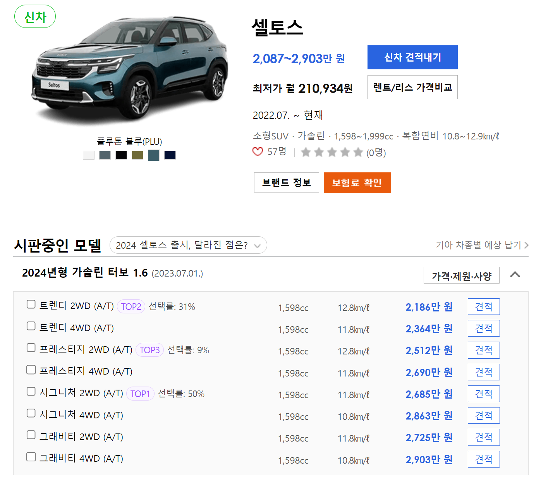Click the 신차 badge
Image resolution: width=541 pixels, height=478 pixels.
pos(35,16)
